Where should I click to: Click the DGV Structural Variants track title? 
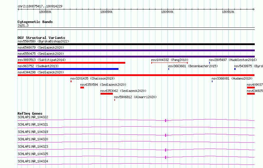point(41,38)
